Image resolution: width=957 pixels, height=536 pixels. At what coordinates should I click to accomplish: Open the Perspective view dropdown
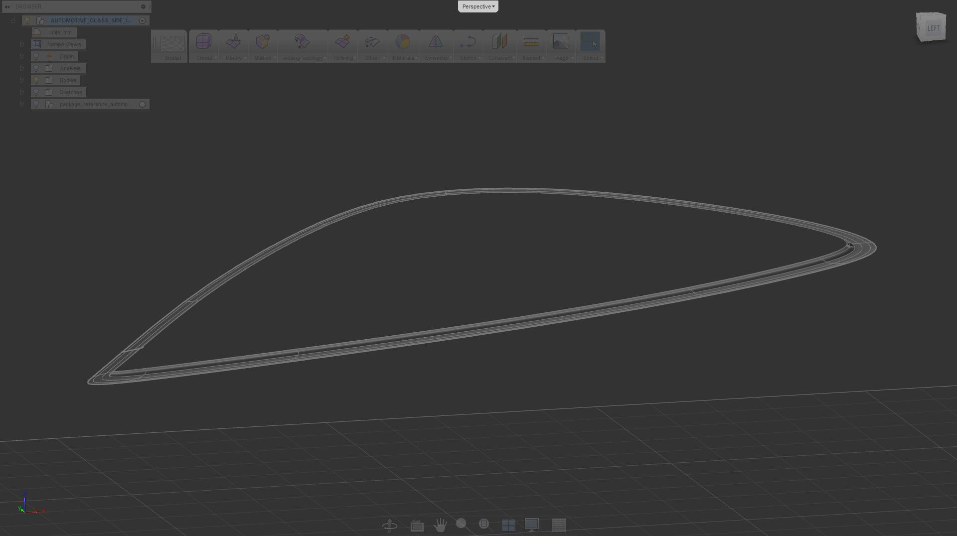tap(478, 6)
